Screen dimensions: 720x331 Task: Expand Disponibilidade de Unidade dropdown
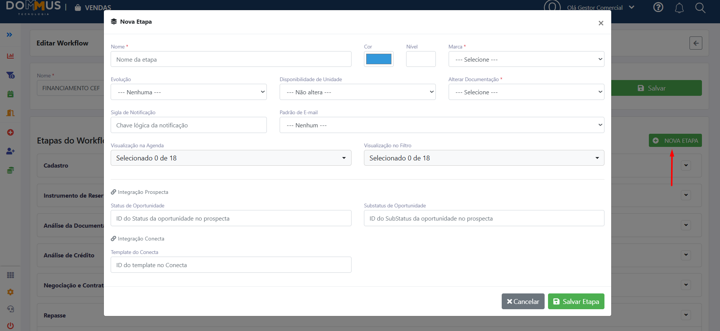click(357, 92)
